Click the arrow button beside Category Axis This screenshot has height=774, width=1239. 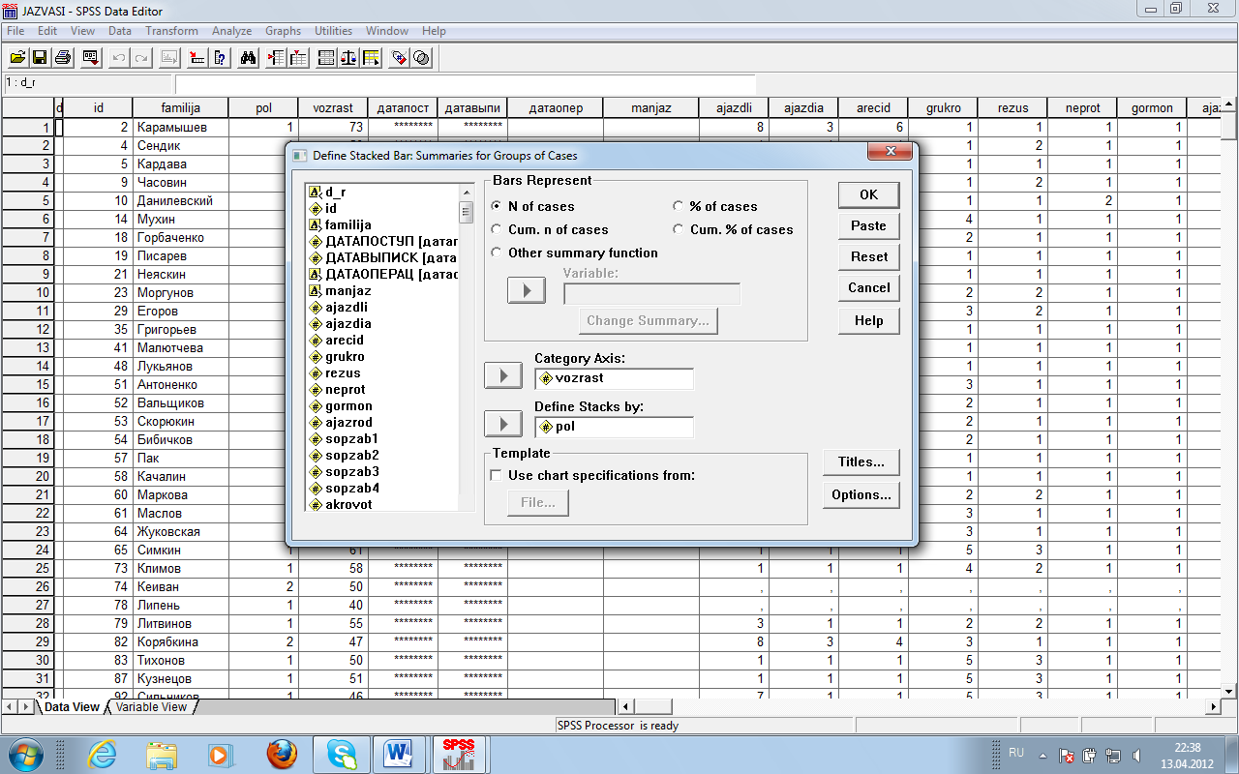pos(502,375)
